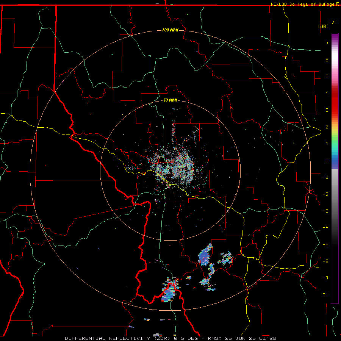Click the 100 NMI range ring label
The width and height of the screenshot is (341, 341).
(170, 30)
